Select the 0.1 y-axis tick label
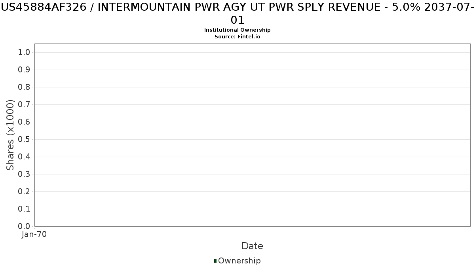This screenshot has width=475, height=267. point(24,209)
